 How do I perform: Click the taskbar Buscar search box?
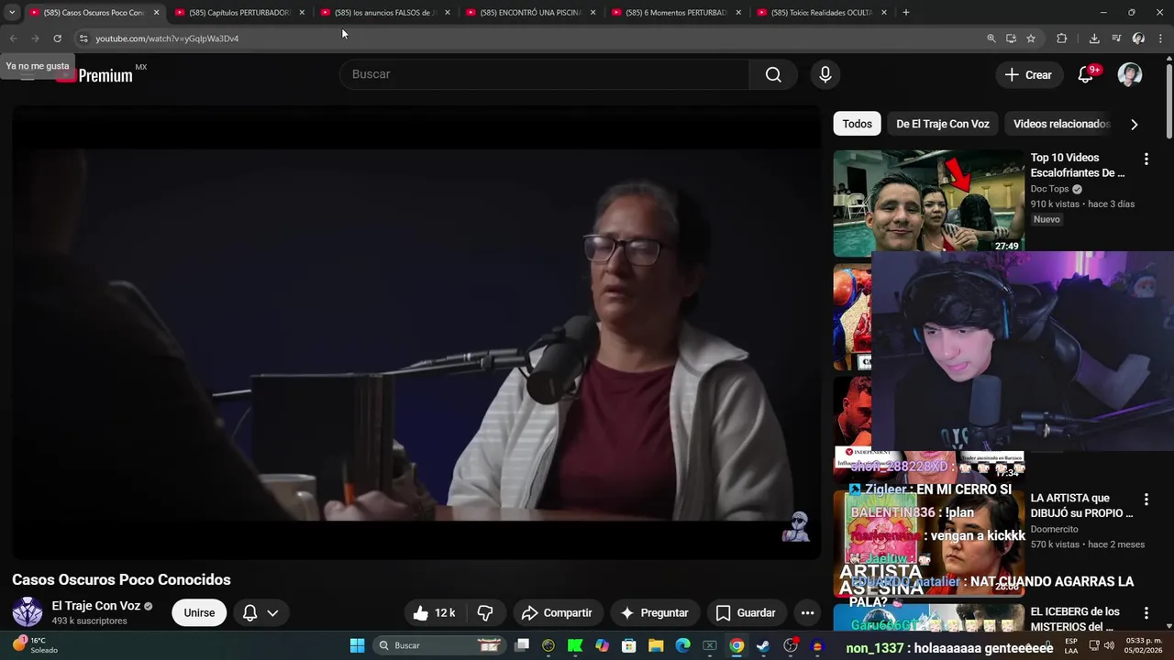click(x=440, y=645)
